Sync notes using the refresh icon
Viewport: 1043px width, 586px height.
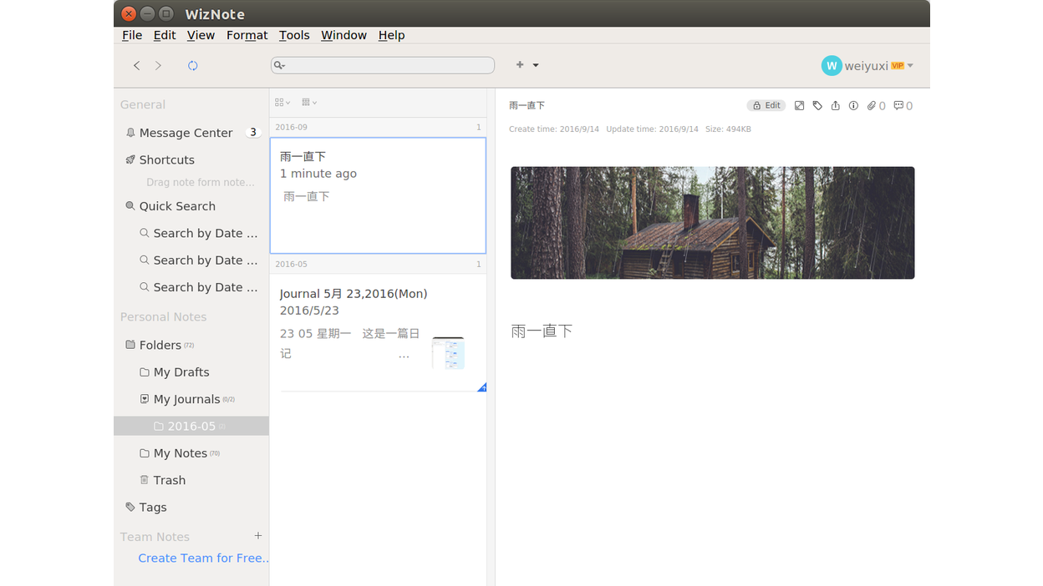click(x=192, y=65)
